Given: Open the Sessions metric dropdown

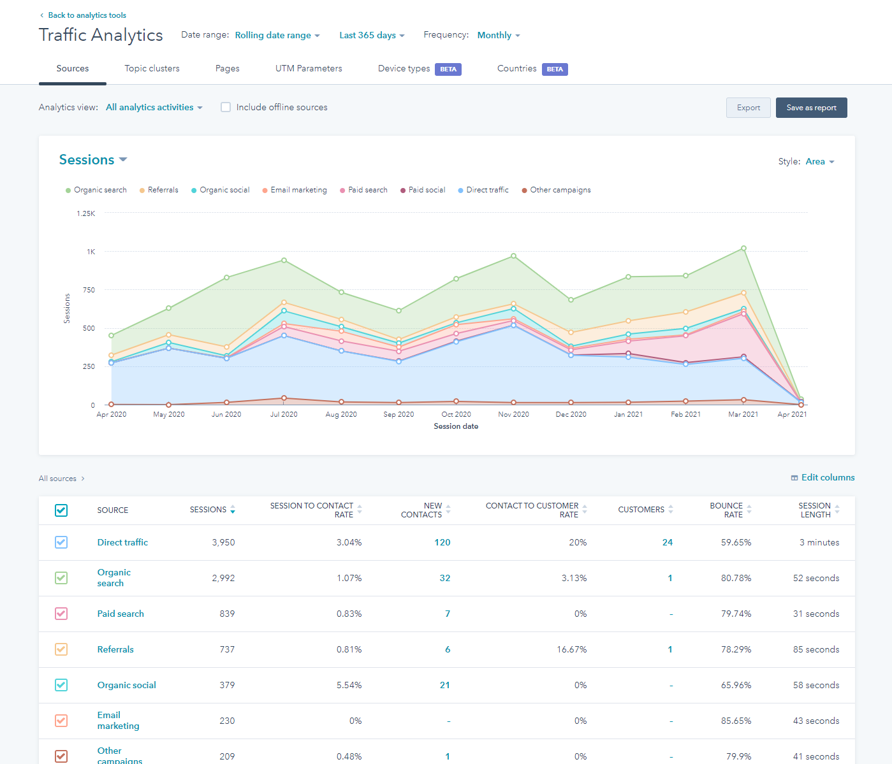Looking at the screenshot, I should [93, 159].
